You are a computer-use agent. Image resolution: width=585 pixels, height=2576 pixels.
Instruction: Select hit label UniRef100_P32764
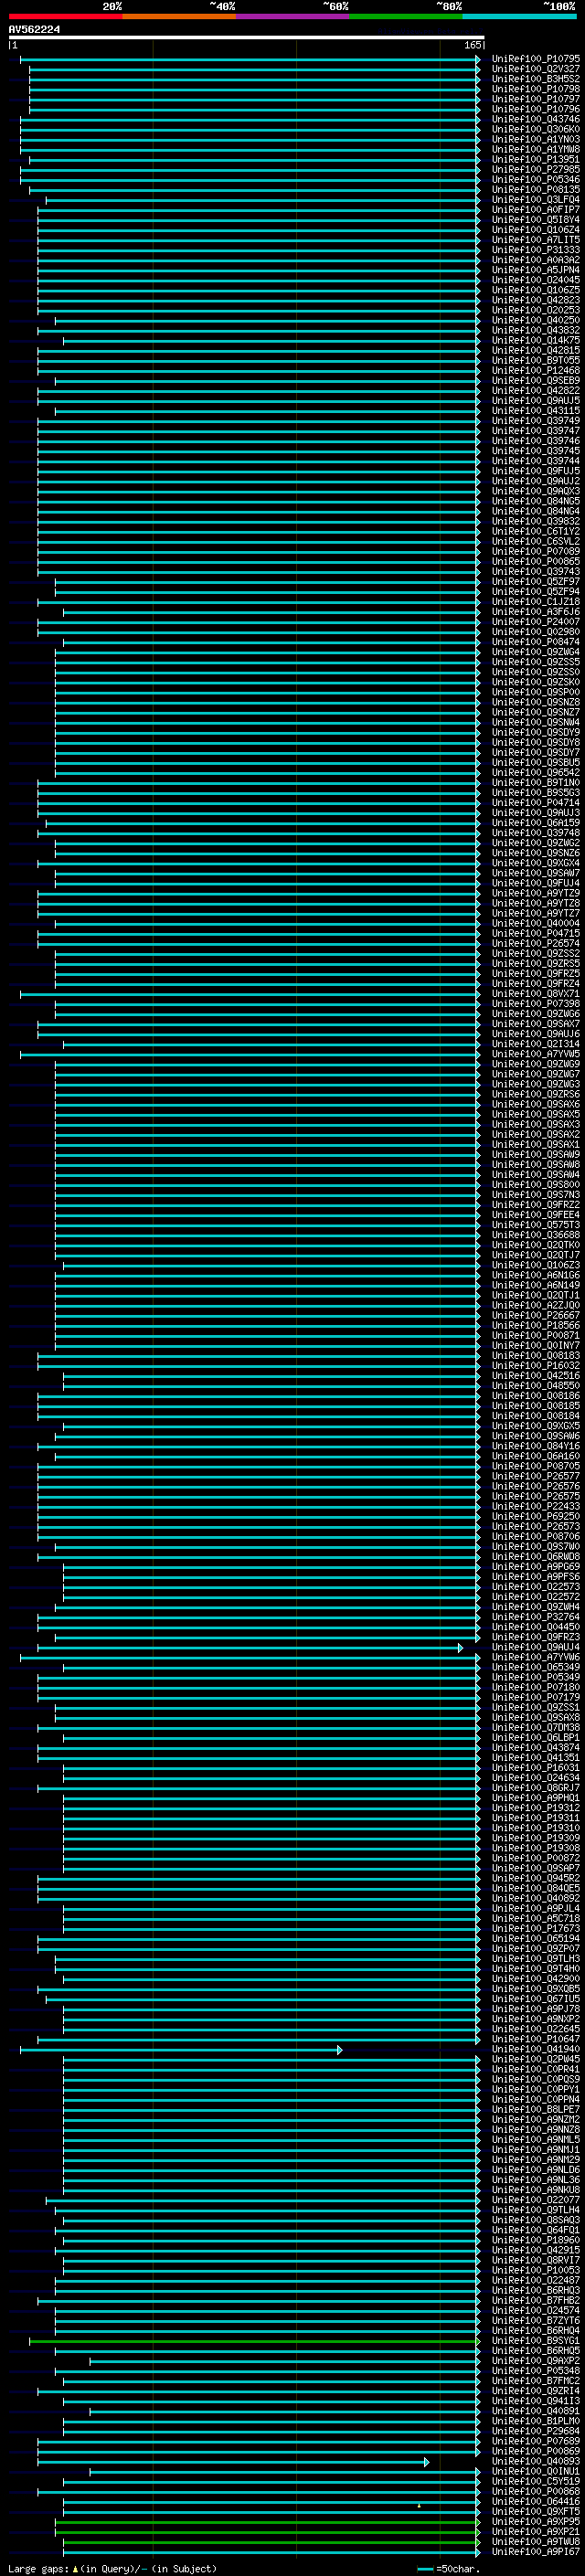coord(535,1616)
